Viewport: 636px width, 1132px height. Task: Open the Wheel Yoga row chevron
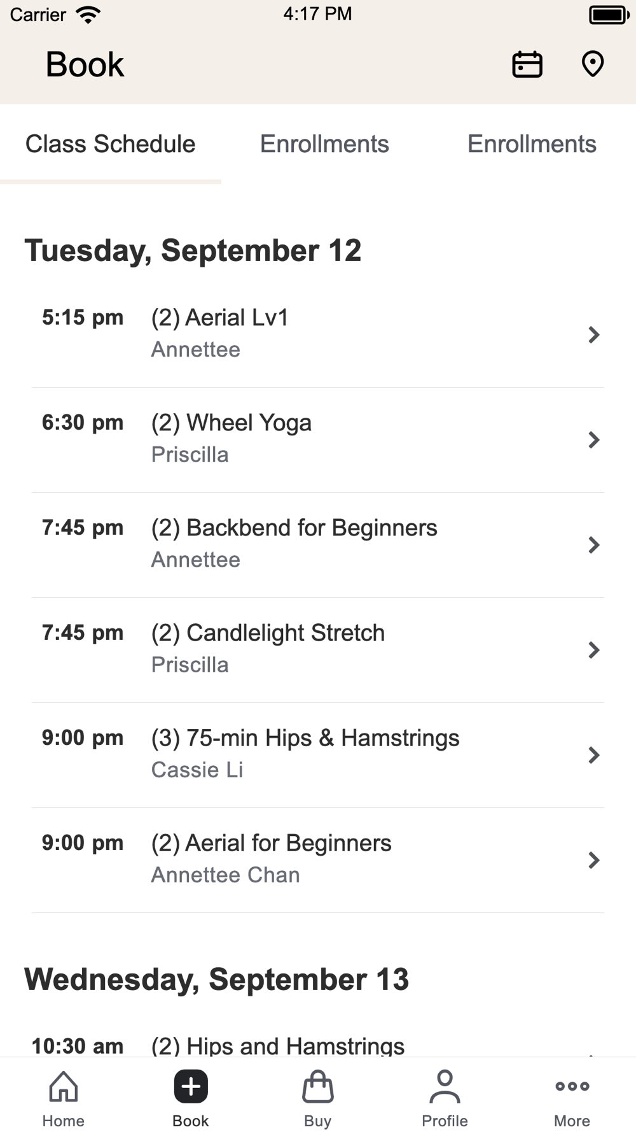point(593,440)
